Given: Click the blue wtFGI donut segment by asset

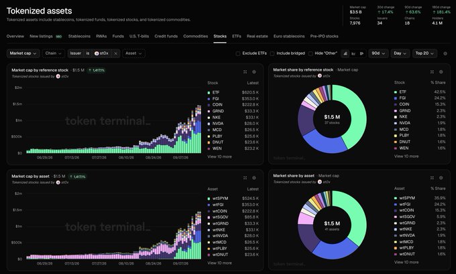Looking at the screenshot, I should pos(335,249).
